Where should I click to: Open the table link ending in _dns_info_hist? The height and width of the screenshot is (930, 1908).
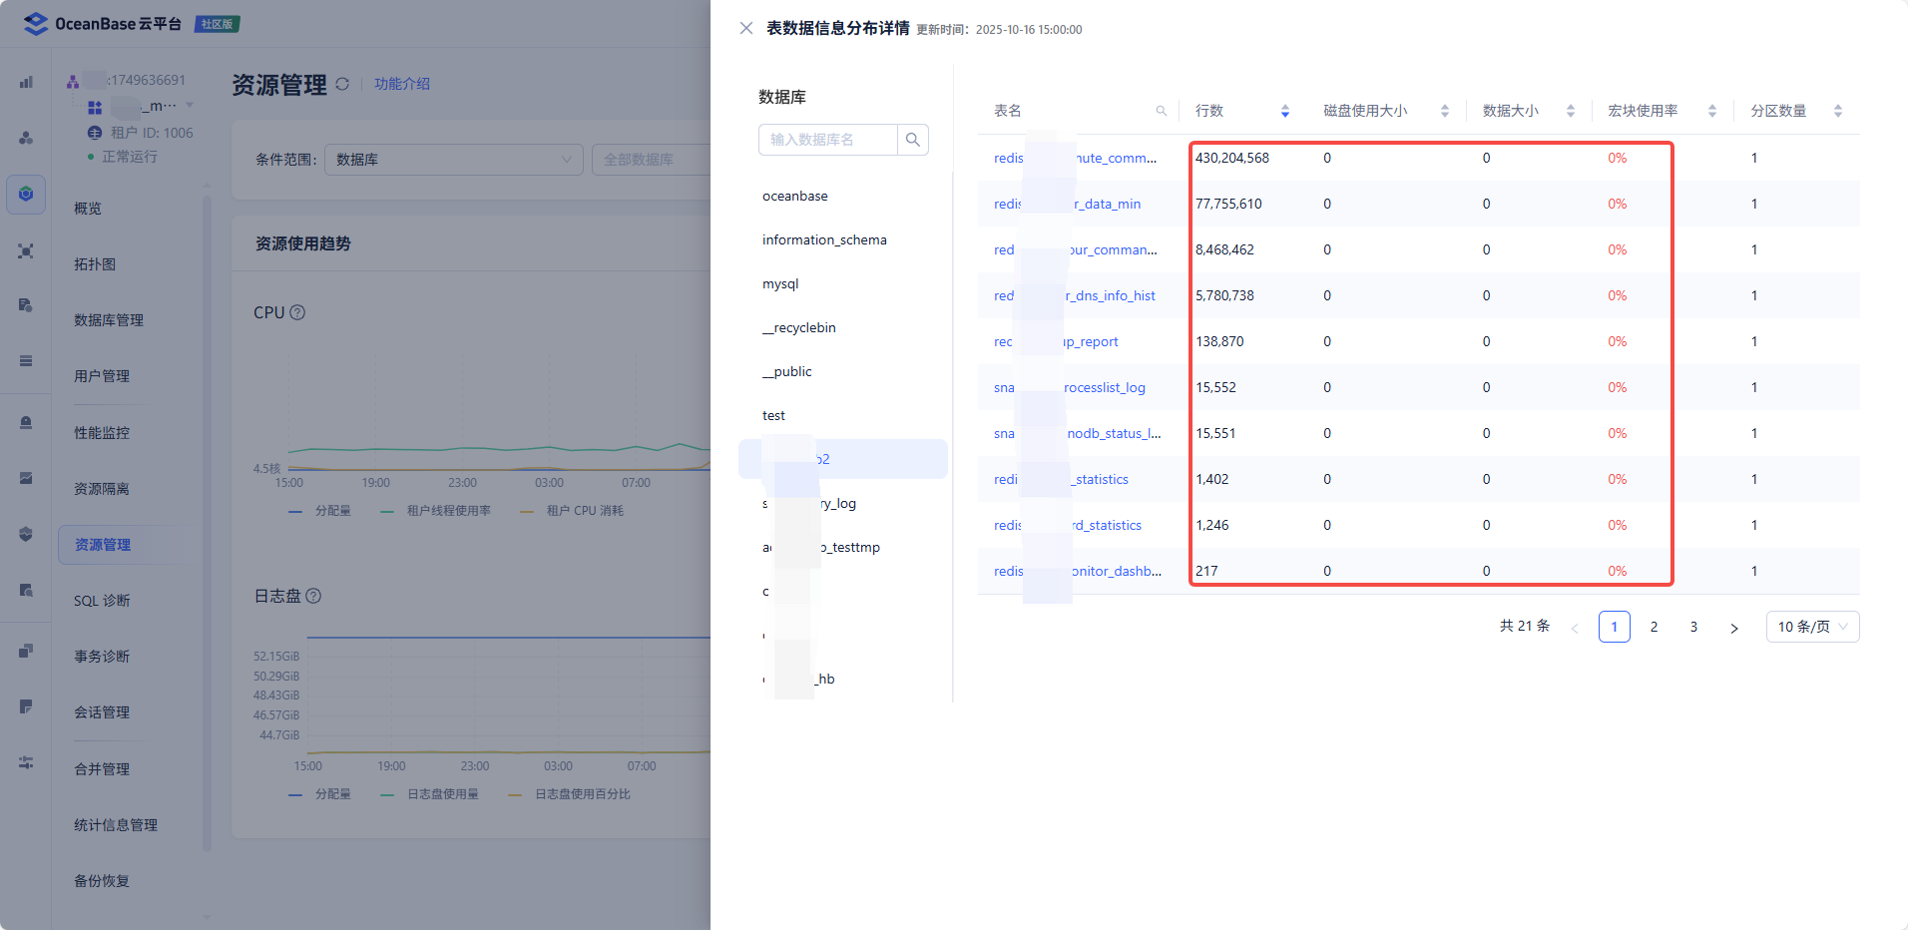[1110, 296]
